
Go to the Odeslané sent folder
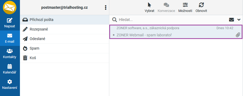click(64, 39)
